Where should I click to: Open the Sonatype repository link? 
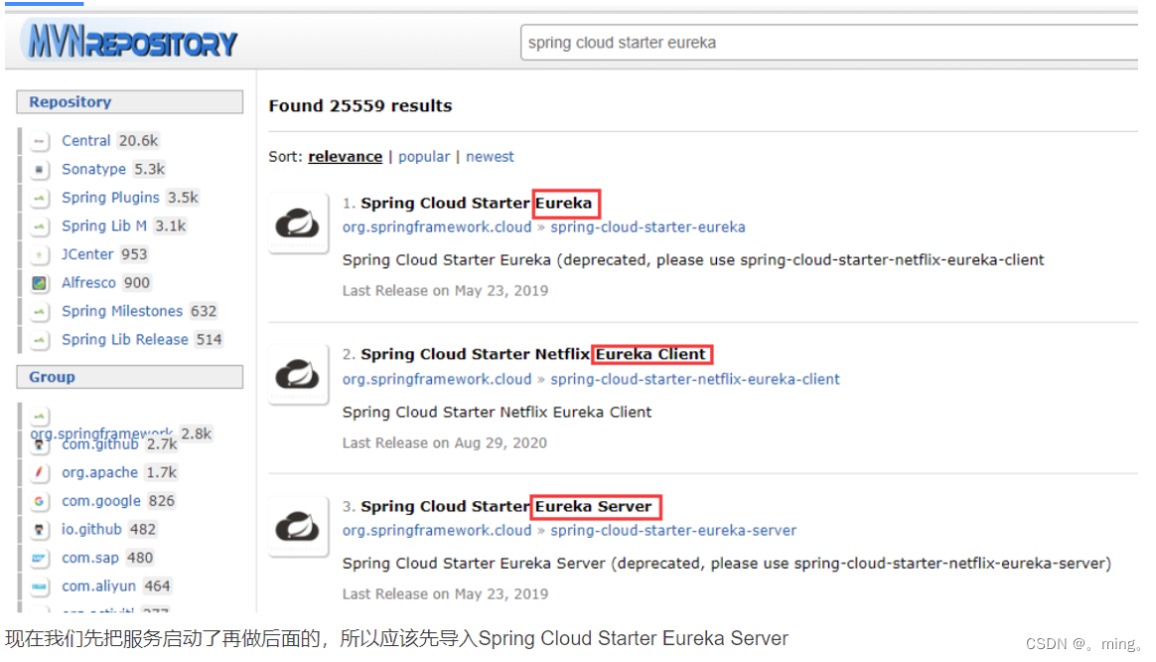93,170
